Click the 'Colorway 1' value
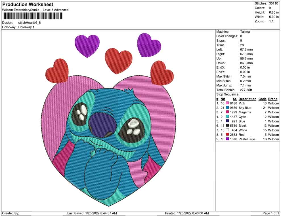The width and height of the screenshot is (281, 216). point(26,27)
